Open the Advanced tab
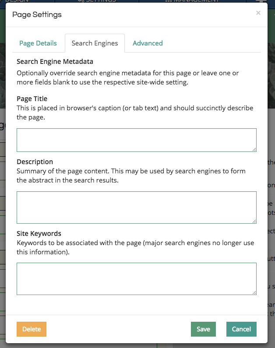This screenshot has width=275, height=348. (148, 43)
